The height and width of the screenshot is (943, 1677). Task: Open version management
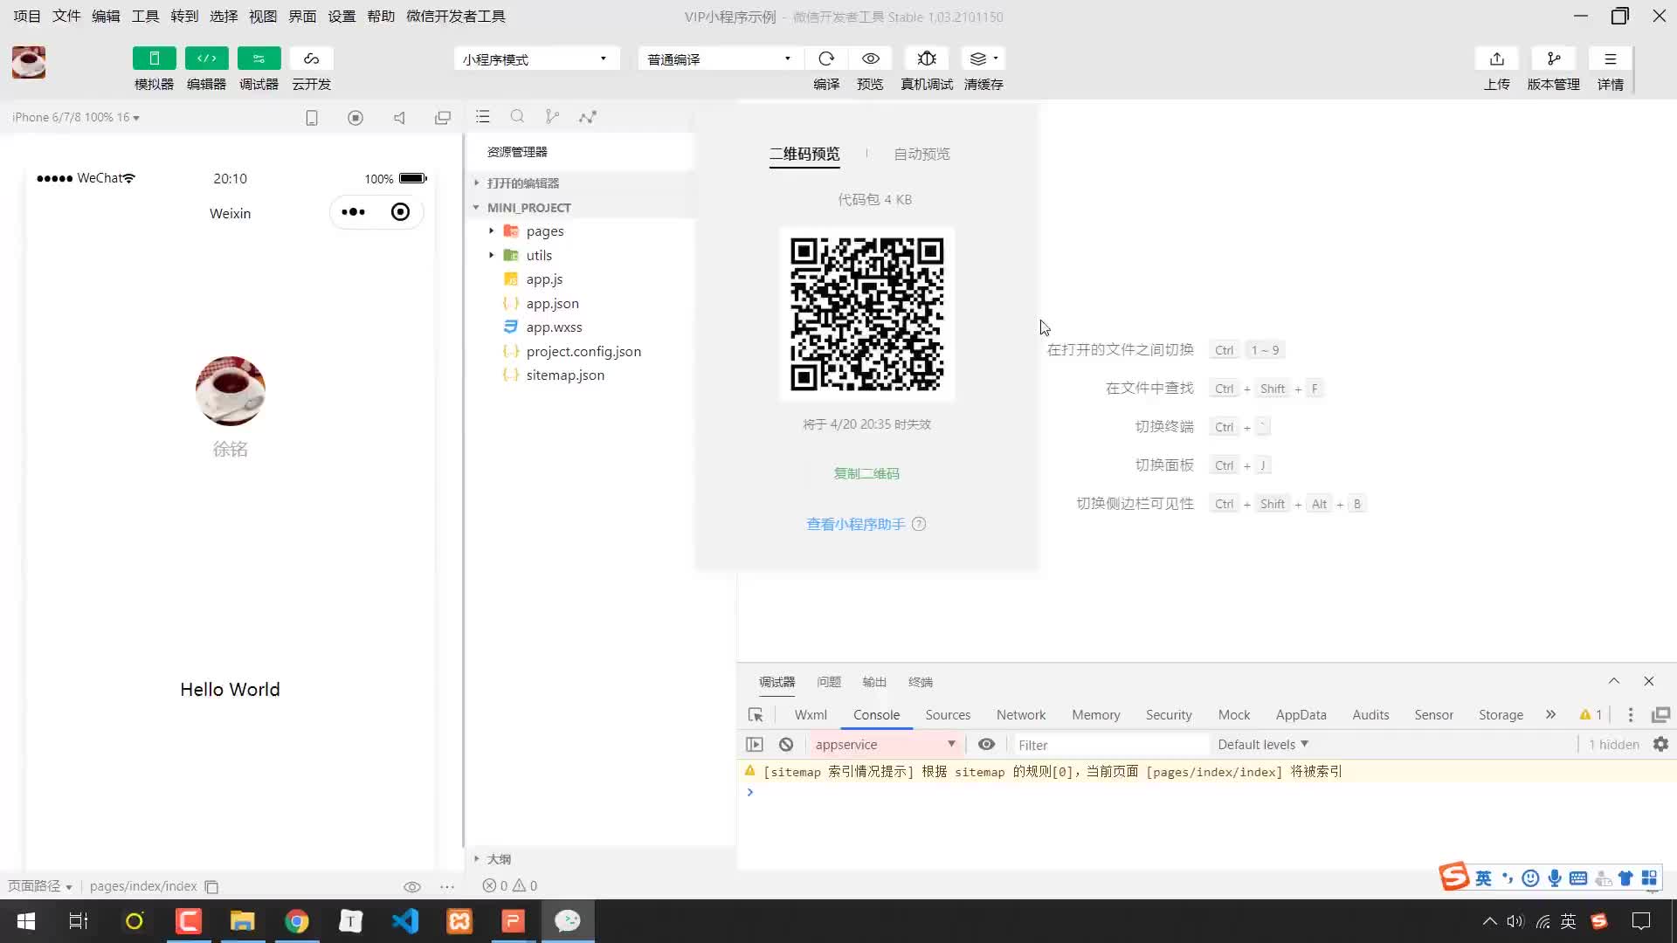[1553, 59]
